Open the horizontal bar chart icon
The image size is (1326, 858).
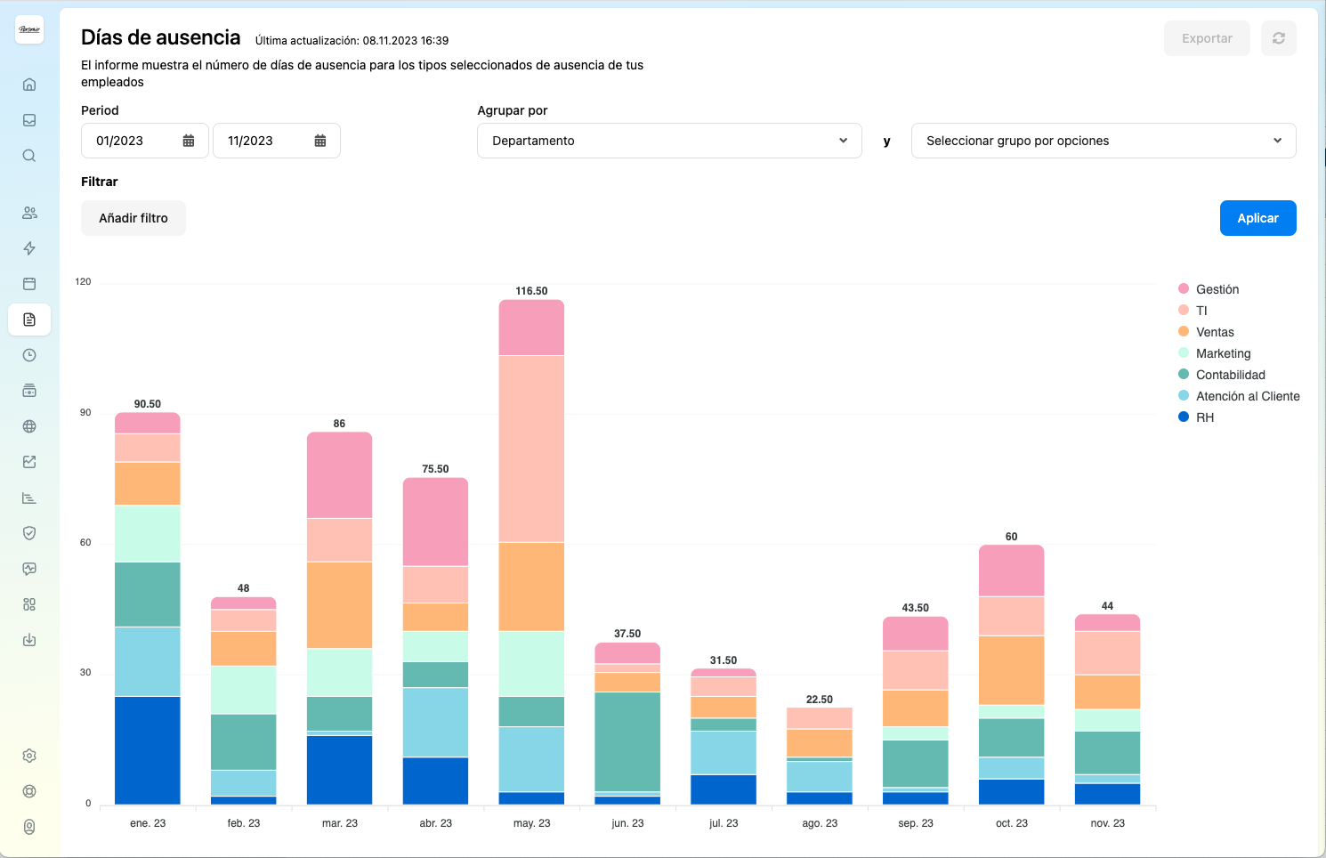tap(29, 498)
